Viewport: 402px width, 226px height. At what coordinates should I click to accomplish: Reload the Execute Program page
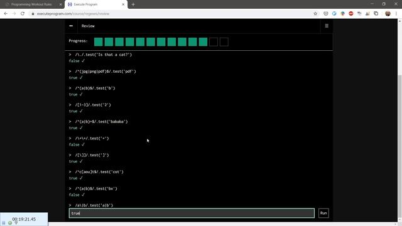[x=23, y=14]
